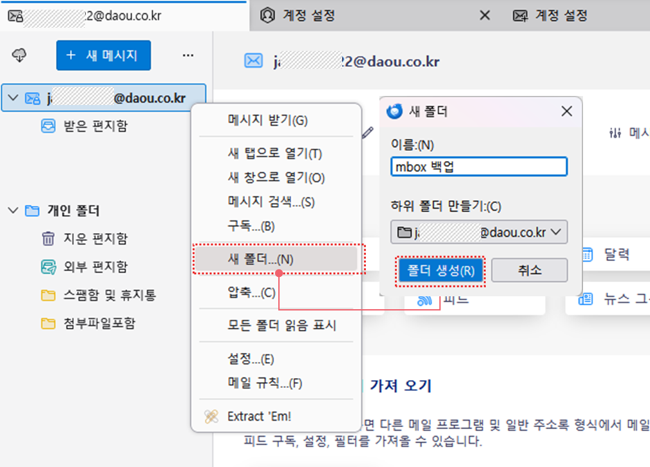Collapse the 개인 폴더 tree

click(x=13, y=211)
